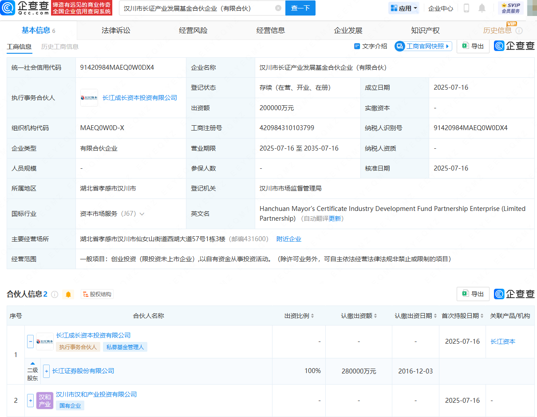537x417 pixels.
Task: Click 执行事务合伙人 tag in partner row
Action: point(78,347)
